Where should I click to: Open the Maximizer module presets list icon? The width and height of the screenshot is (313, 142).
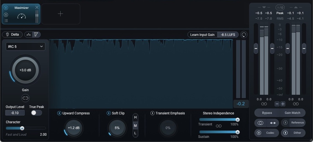(x=6, y=20)
